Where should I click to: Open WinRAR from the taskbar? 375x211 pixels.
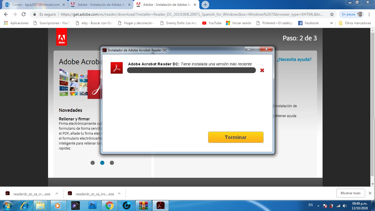tap(144, 206)
